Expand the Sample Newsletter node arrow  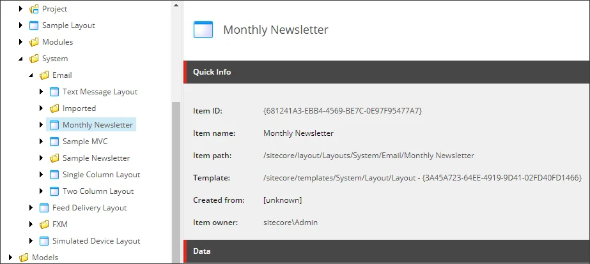[42, 158]
